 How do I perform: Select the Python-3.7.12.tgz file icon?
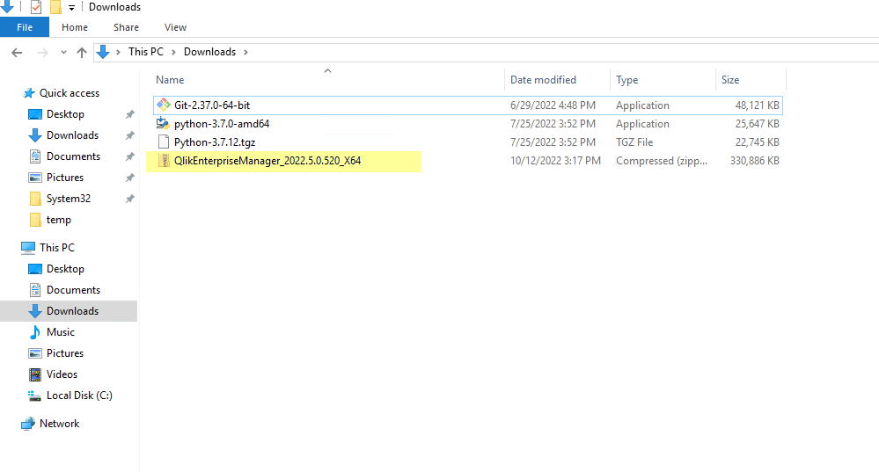pos(163,142)
